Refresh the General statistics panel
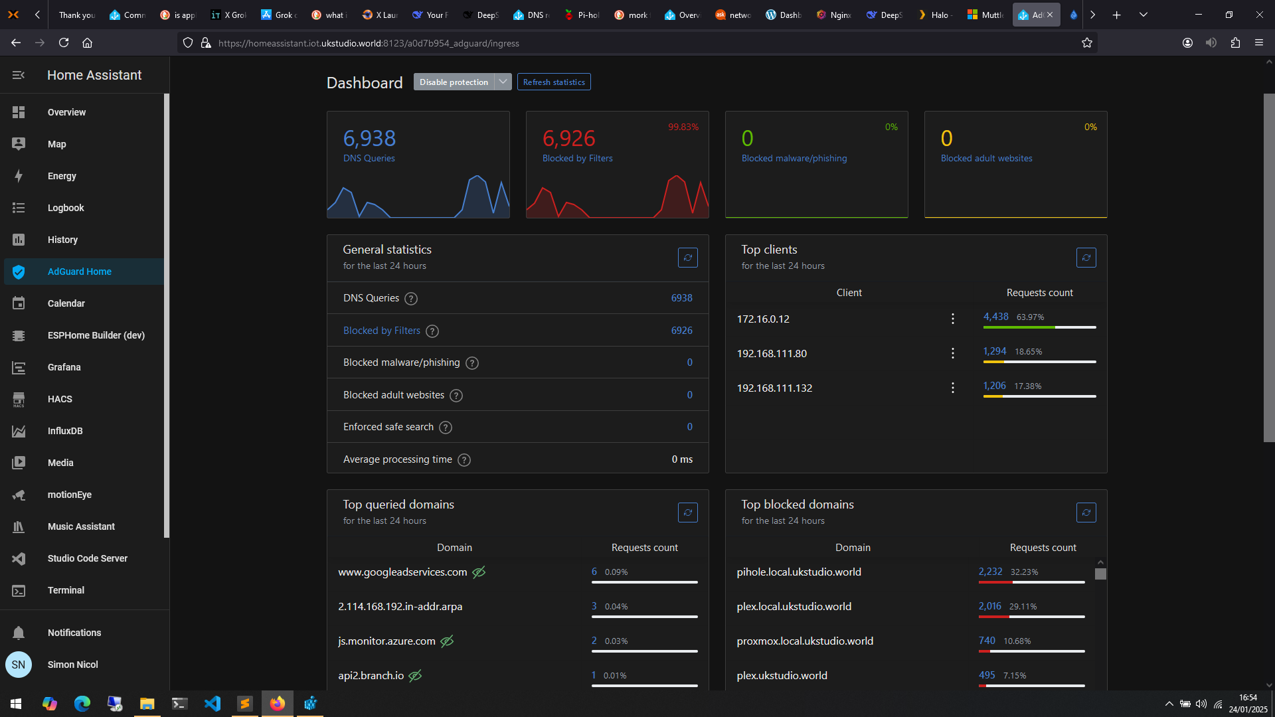The height and width of the screenshot is (717, 1275). pos(688,258)
